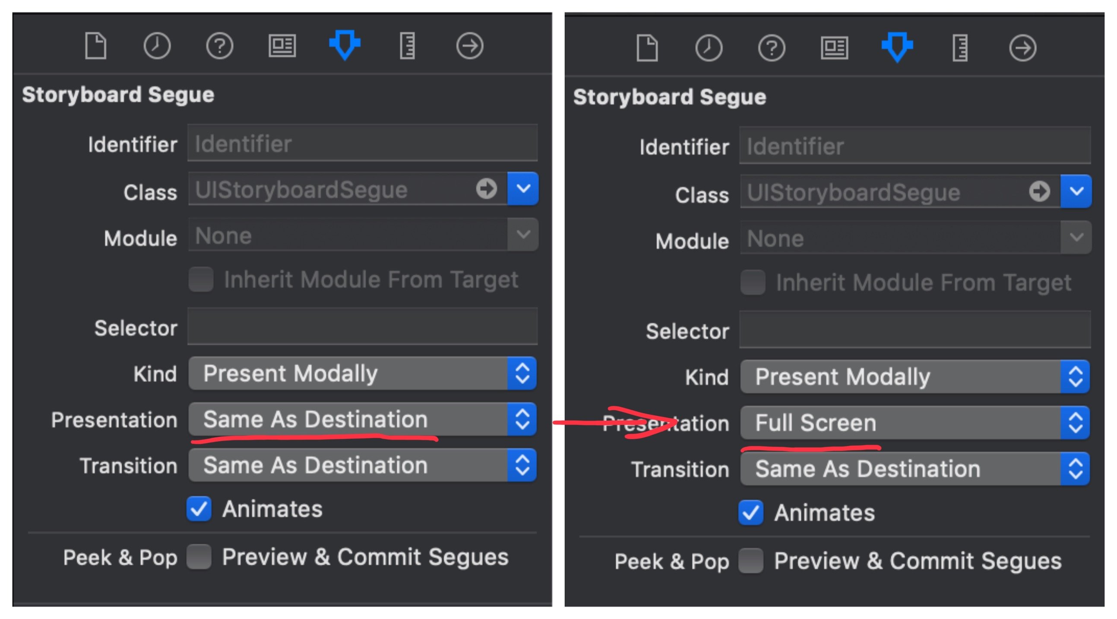This screenshot has height=619, width=1117.
Task: Click Selector field in right panel
Action: coord(915,329)
